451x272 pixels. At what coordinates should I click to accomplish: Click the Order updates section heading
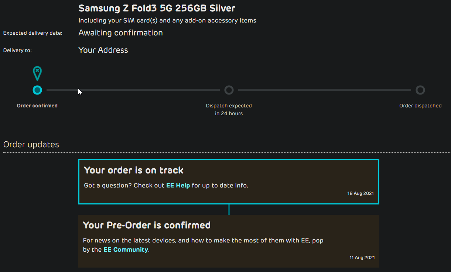point(31,145)
